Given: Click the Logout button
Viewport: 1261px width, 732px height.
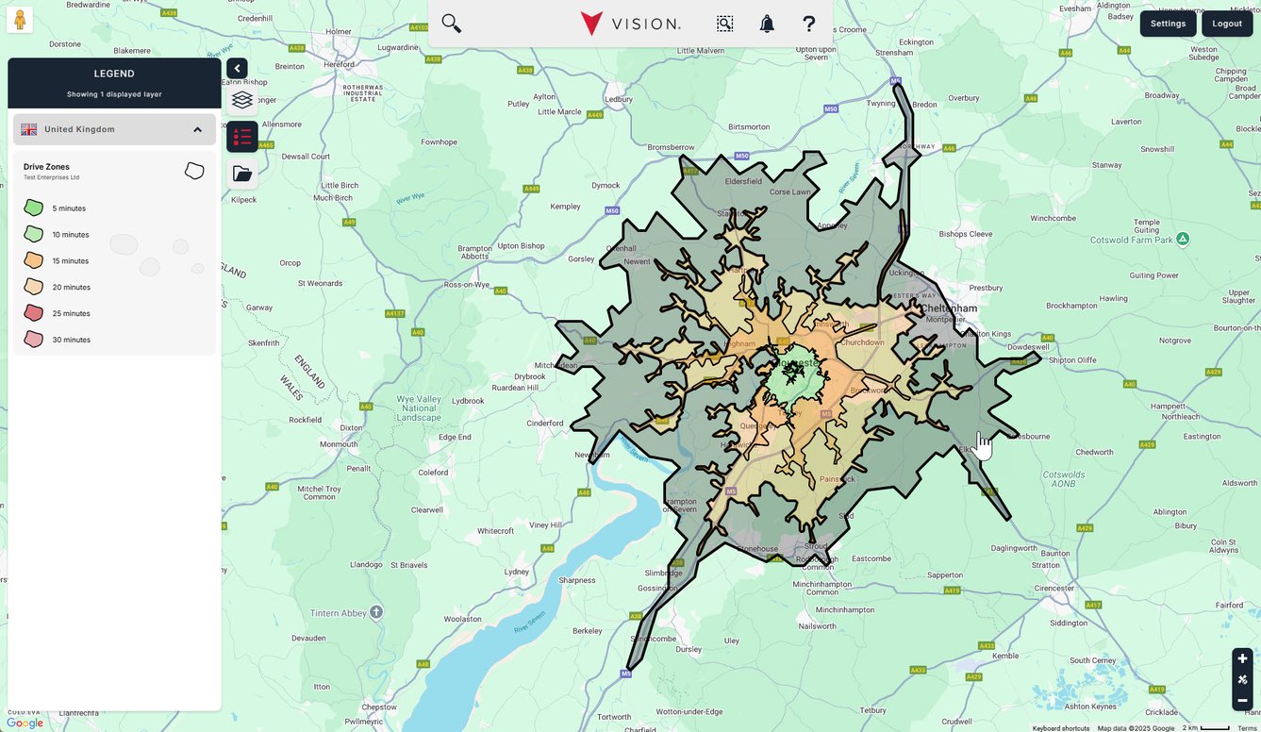Looking at the screenshot, I should click(1227, 24).
